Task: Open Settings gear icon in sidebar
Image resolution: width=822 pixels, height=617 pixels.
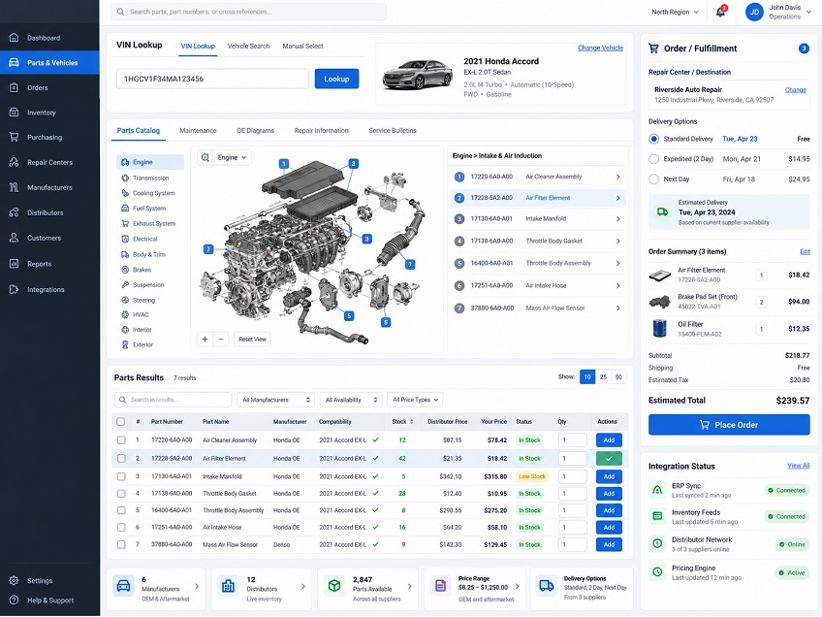Action: click(15, 581)
